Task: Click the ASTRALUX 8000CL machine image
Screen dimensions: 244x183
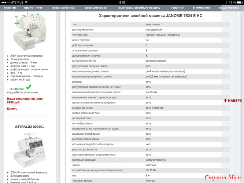Action: pos(30,150)
